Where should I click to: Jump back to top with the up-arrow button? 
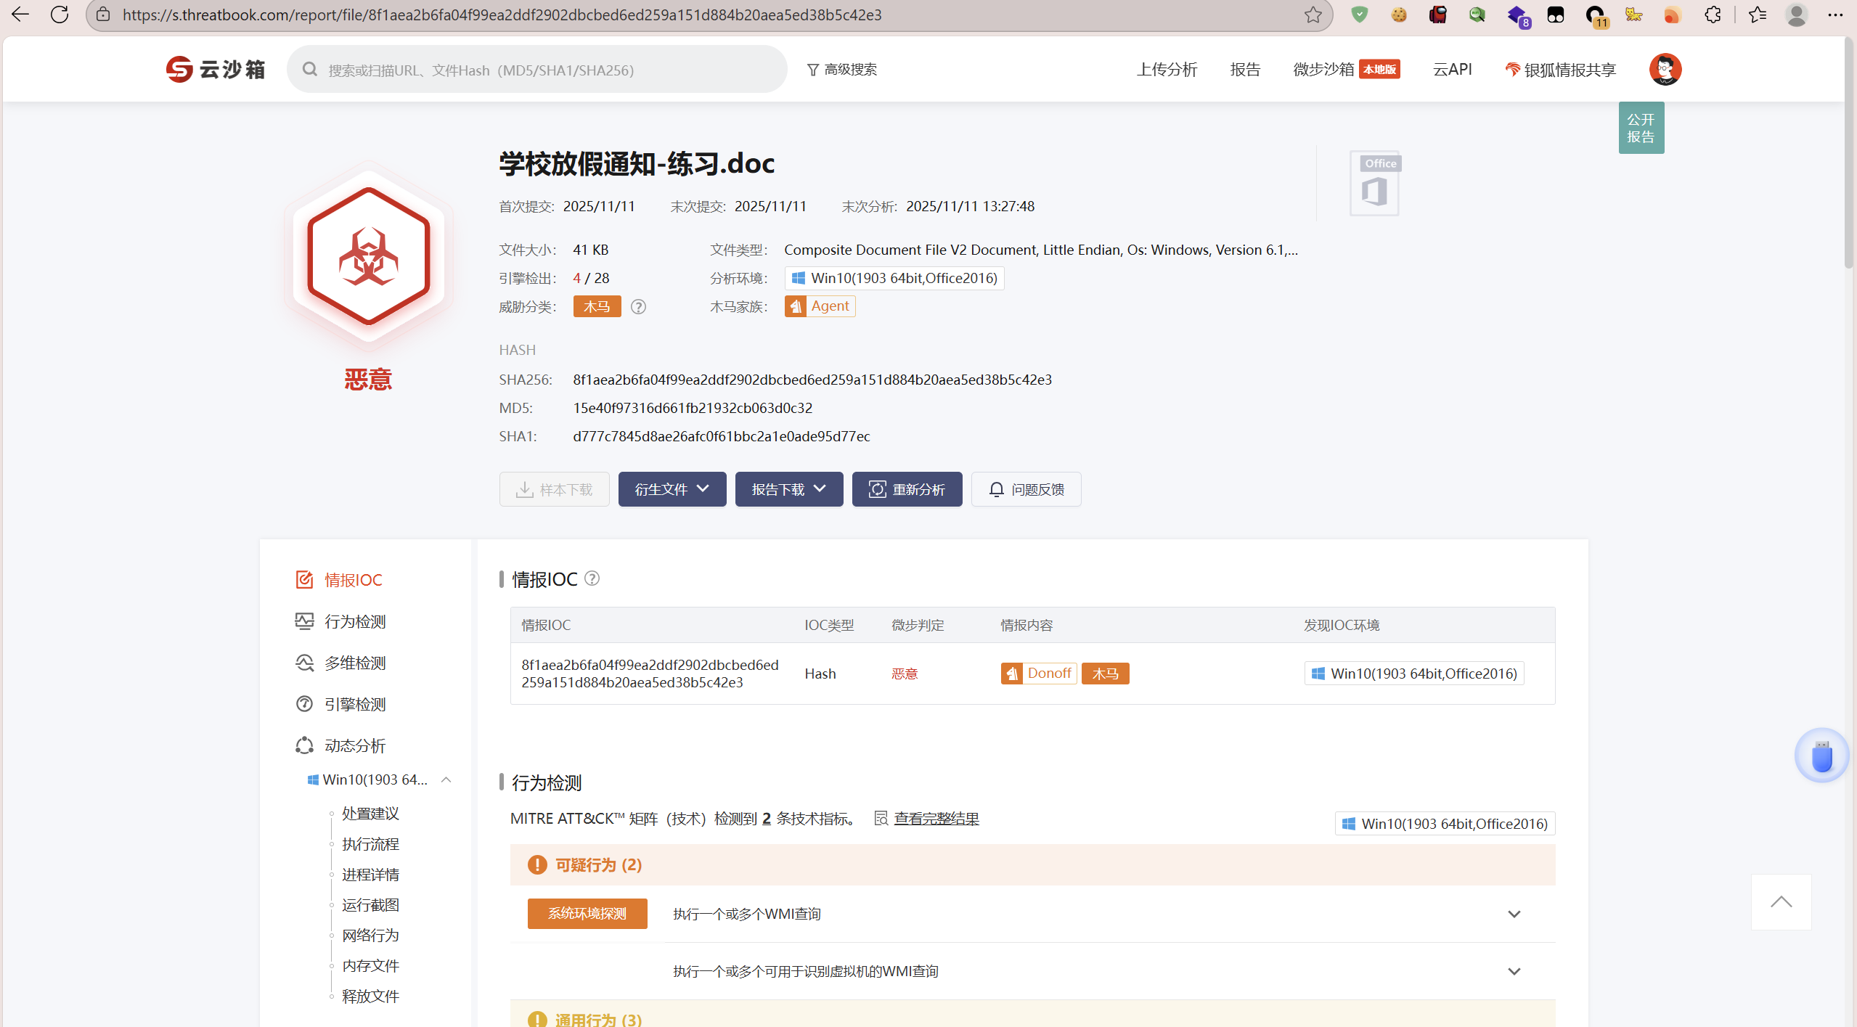(x=1781, y=901)
